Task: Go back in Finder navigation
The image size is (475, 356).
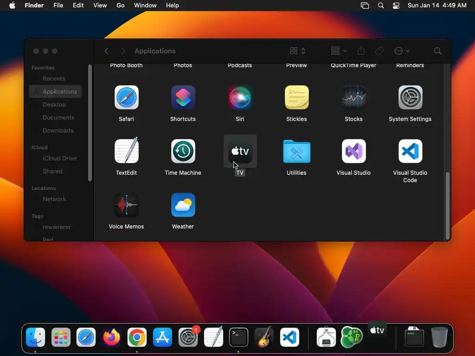Action: pyautogui.click(x=106, y=51)
